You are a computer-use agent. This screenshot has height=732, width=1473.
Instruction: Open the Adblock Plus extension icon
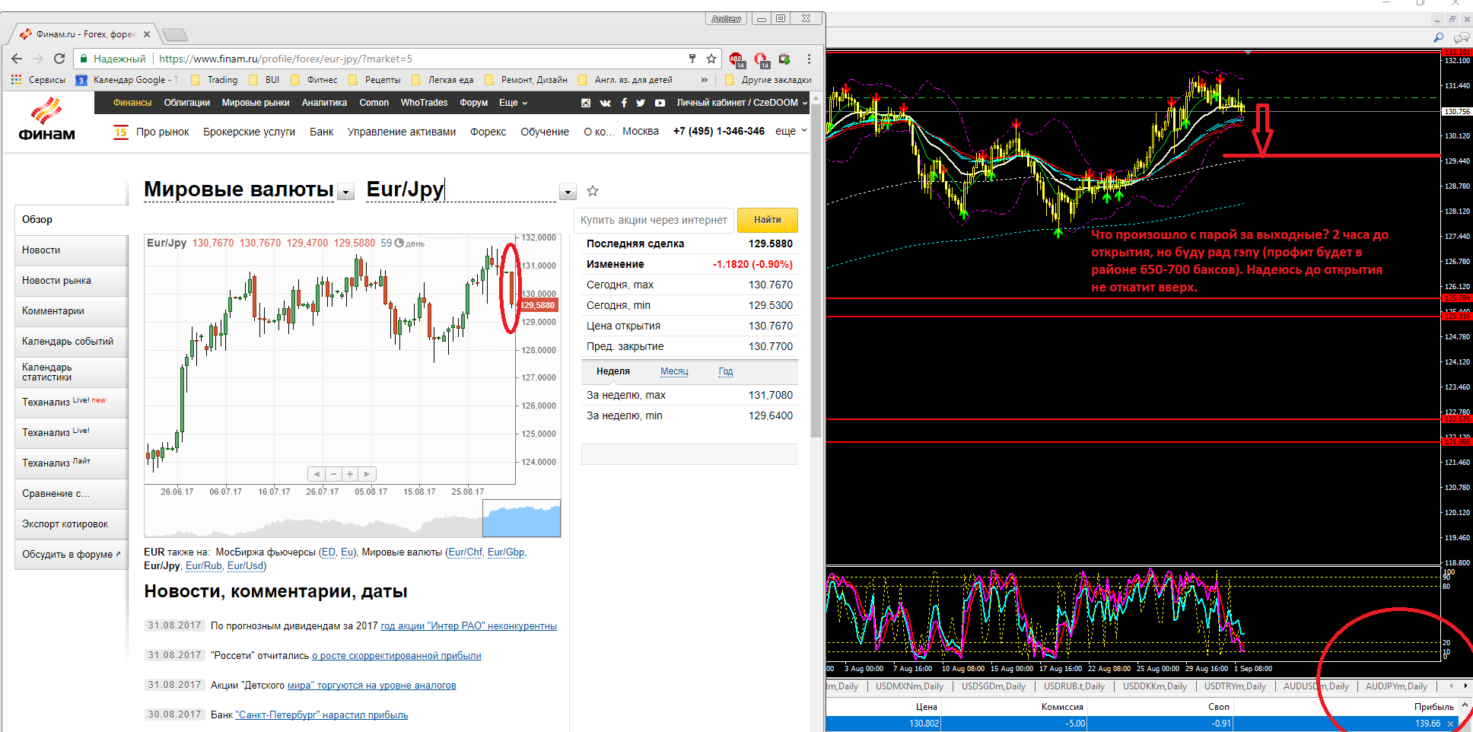pos(736,59)
